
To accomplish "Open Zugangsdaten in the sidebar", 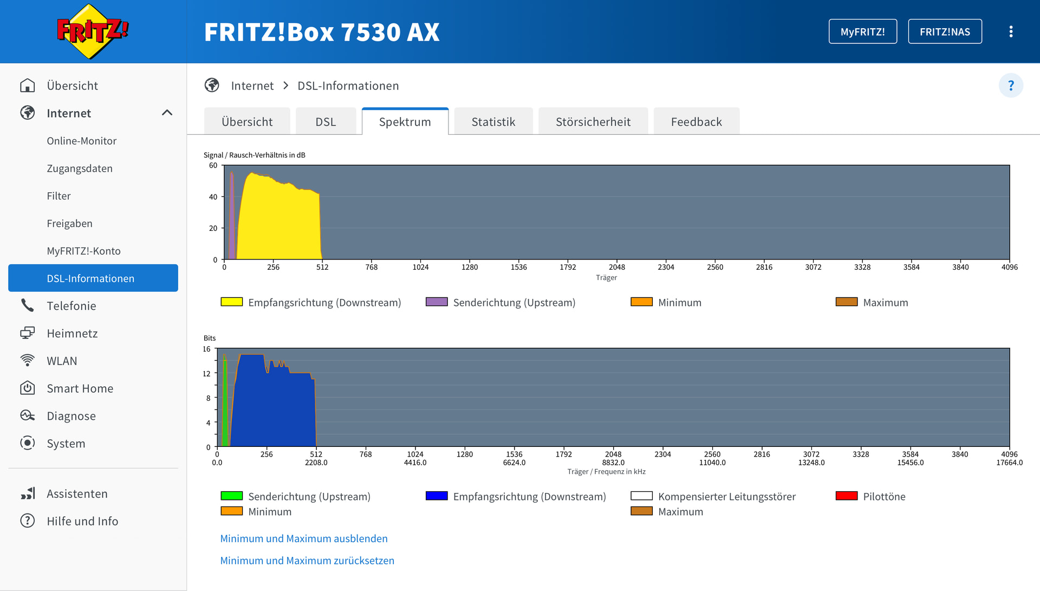I will [x=93, y=168].
